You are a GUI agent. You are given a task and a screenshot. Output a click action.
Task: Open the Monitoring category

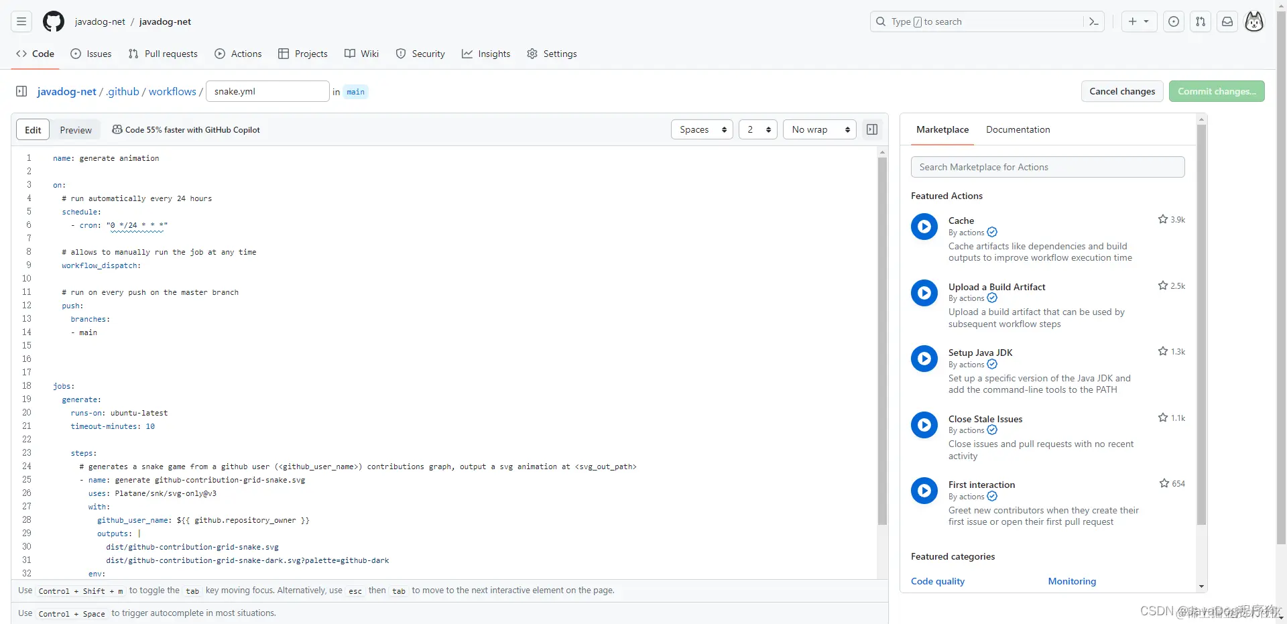[1072, 581]
